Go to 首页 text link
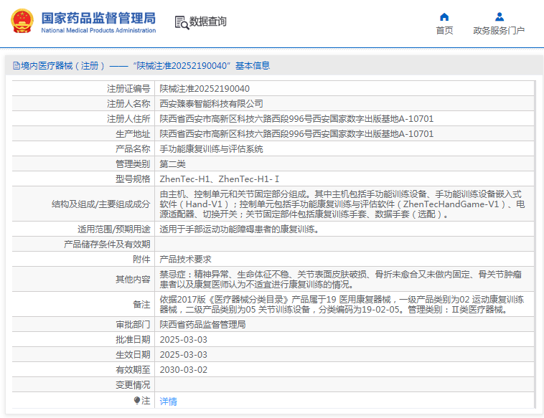Viewport: 544px width, 418px height. click(x=444, y=31)
